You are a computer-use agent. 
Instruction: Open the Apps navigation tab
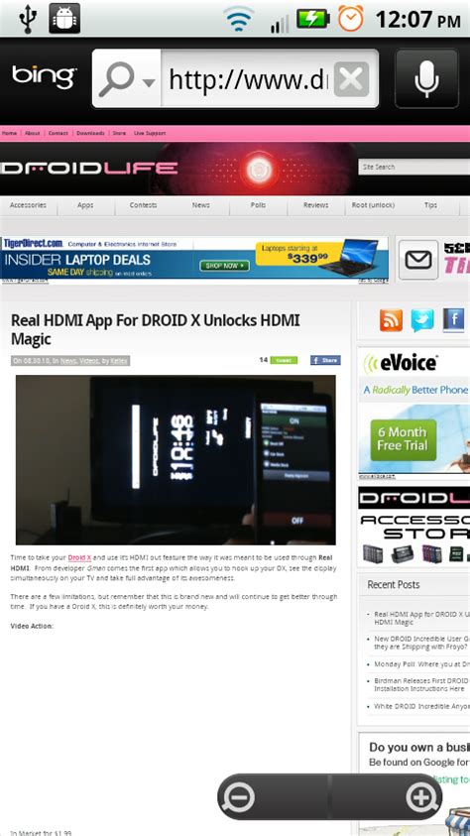pos(85,205)
